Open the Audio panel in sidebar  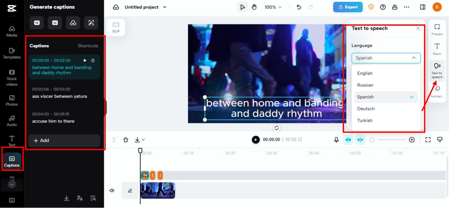pyautogui.click(x=12, y=121)
